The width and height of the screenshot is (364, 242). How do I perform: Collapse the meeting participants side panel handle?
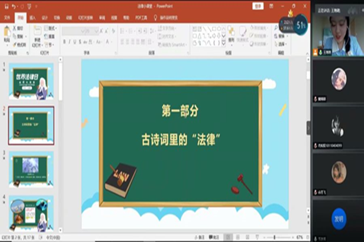pyautogui.click(x=309, y=128)
